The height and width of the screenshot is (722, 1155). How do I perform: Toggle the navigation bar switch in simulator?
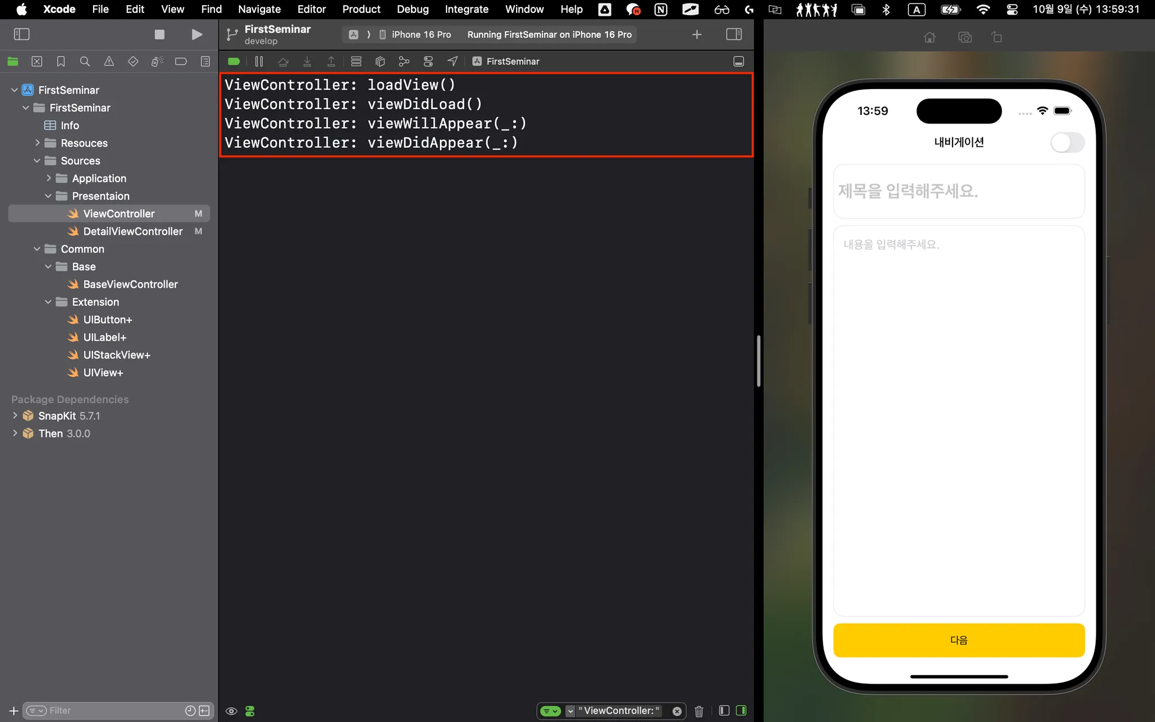(x=1067, y=142)
